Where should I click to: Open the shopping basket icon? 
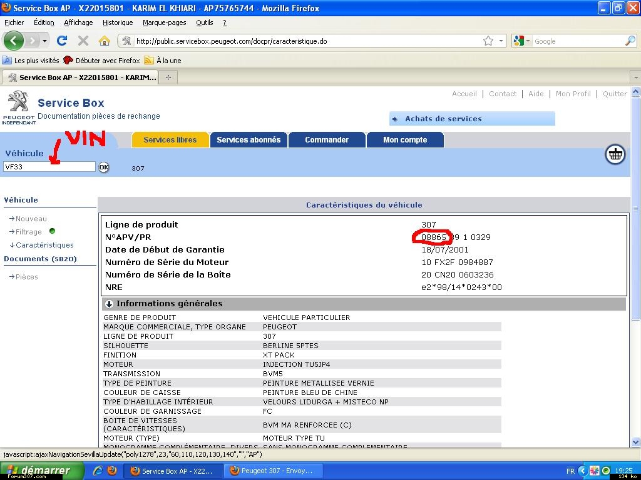(615, 155)
